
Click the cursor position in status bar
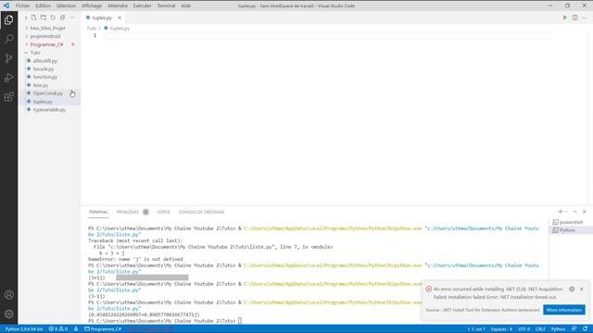click(x=476, y=329)
